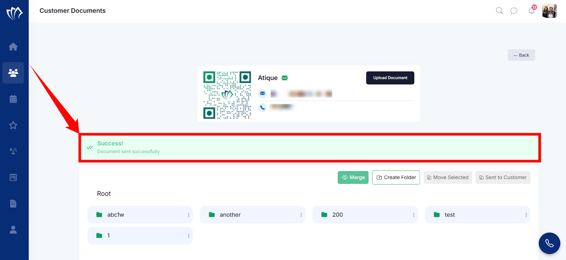Open the documents sidebar icon
Screen dimensions: 566x260
[13, 204]
